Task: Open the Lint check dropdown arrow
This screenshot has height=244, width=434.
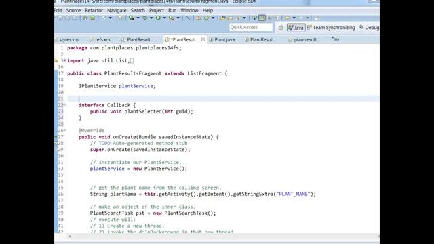Action: (x=110, y=18)
